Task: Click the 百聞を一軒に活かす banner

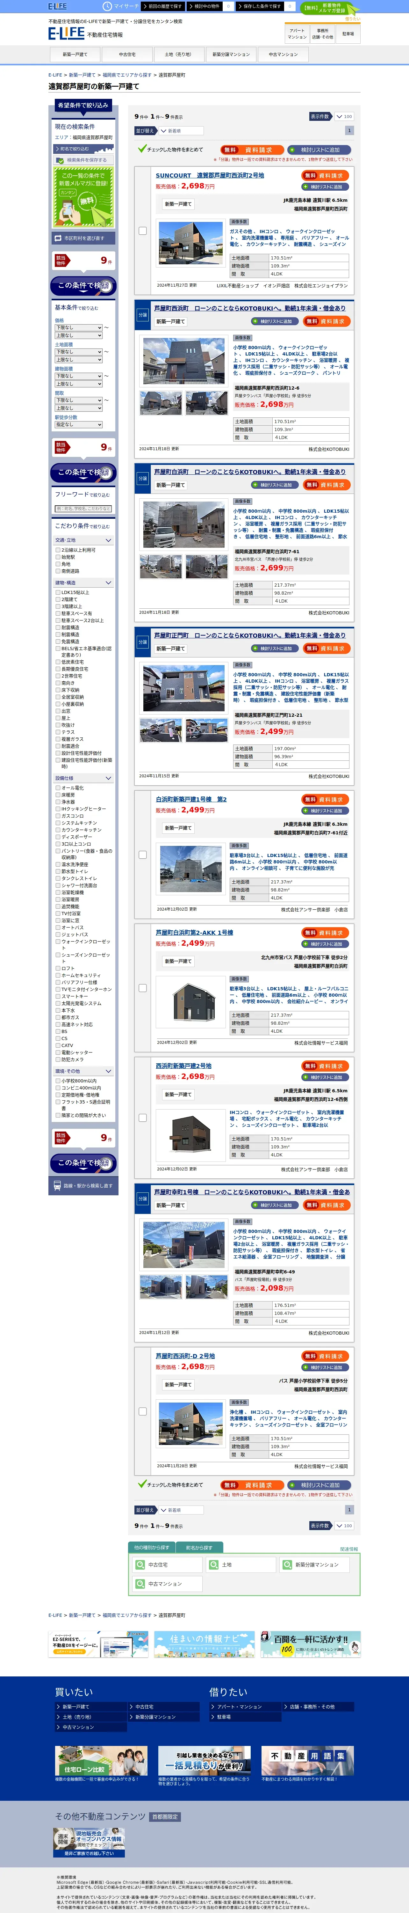Action: [x=310, y=1644]
